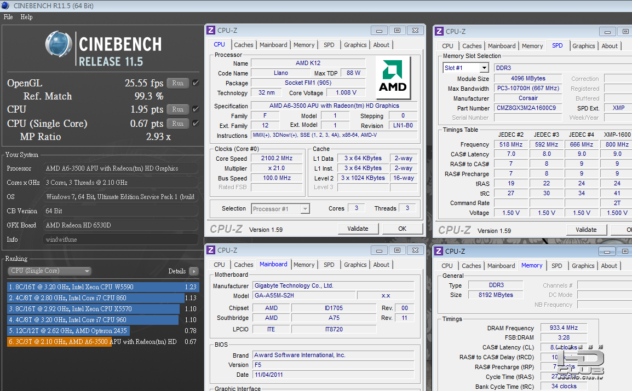Viewport: 632px width, 391px height.
Task: Open the Help menu in Cinebench
Action: tap(27, 17)
